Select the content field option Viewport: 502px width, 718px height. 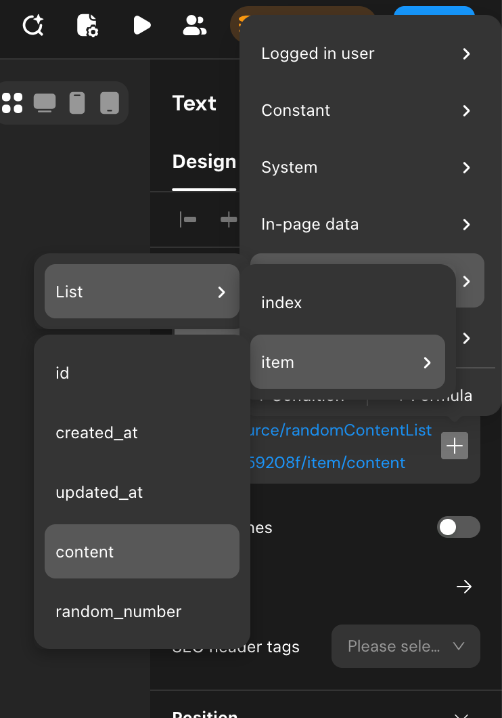(x=141, y=551)
